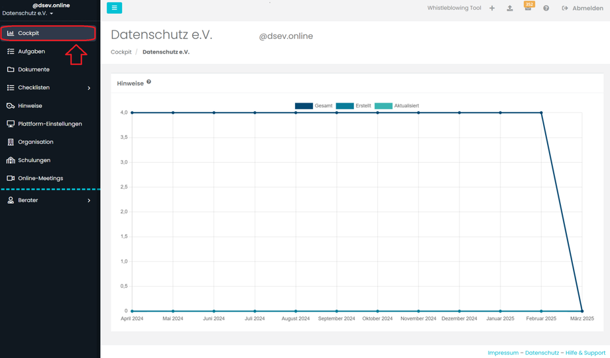Open the inbox with the 352 badge
Viewport: 610px width, 358px height.
coord(528,8)
